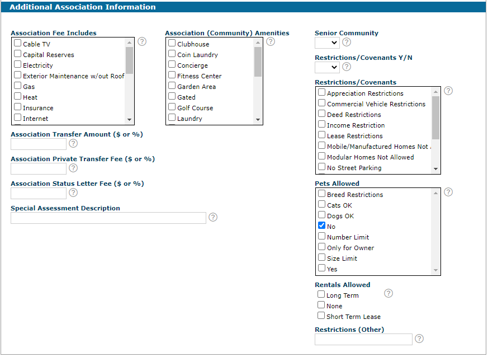Check the Clubhouse amenity

pyautogui.click(x=172, y=43)
